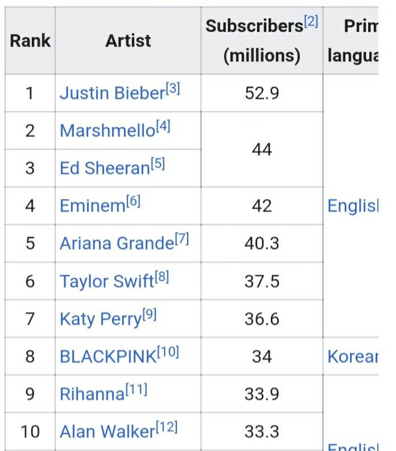
Task: Open the Eminem artist page
Action: (x=92, y=206)
